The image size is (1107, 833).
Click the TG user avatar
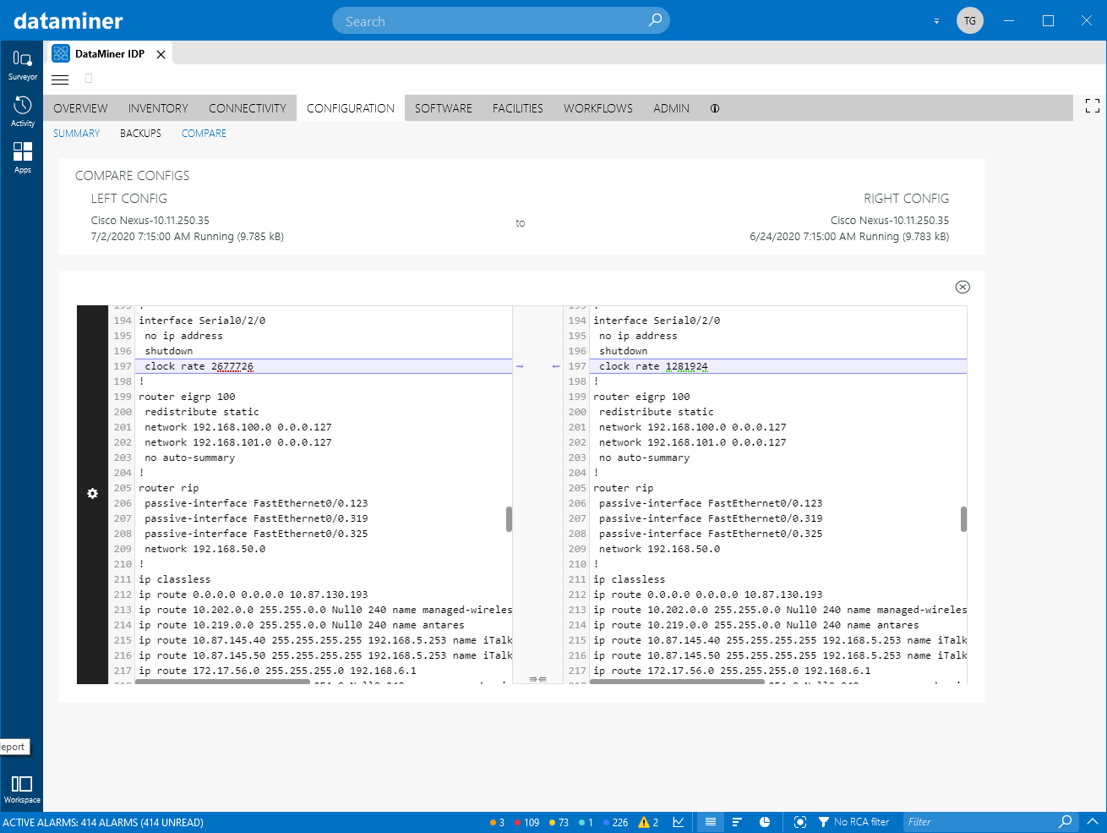point(970,20)
